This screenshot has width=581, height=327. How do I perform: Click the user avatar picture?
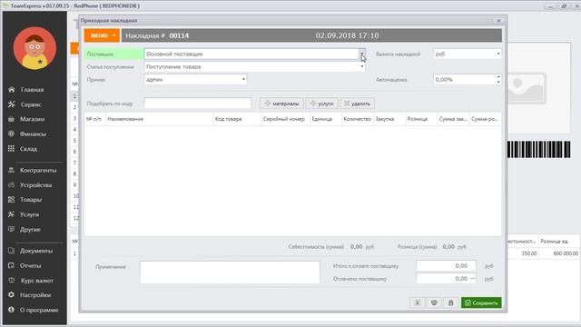pos(34,48)
